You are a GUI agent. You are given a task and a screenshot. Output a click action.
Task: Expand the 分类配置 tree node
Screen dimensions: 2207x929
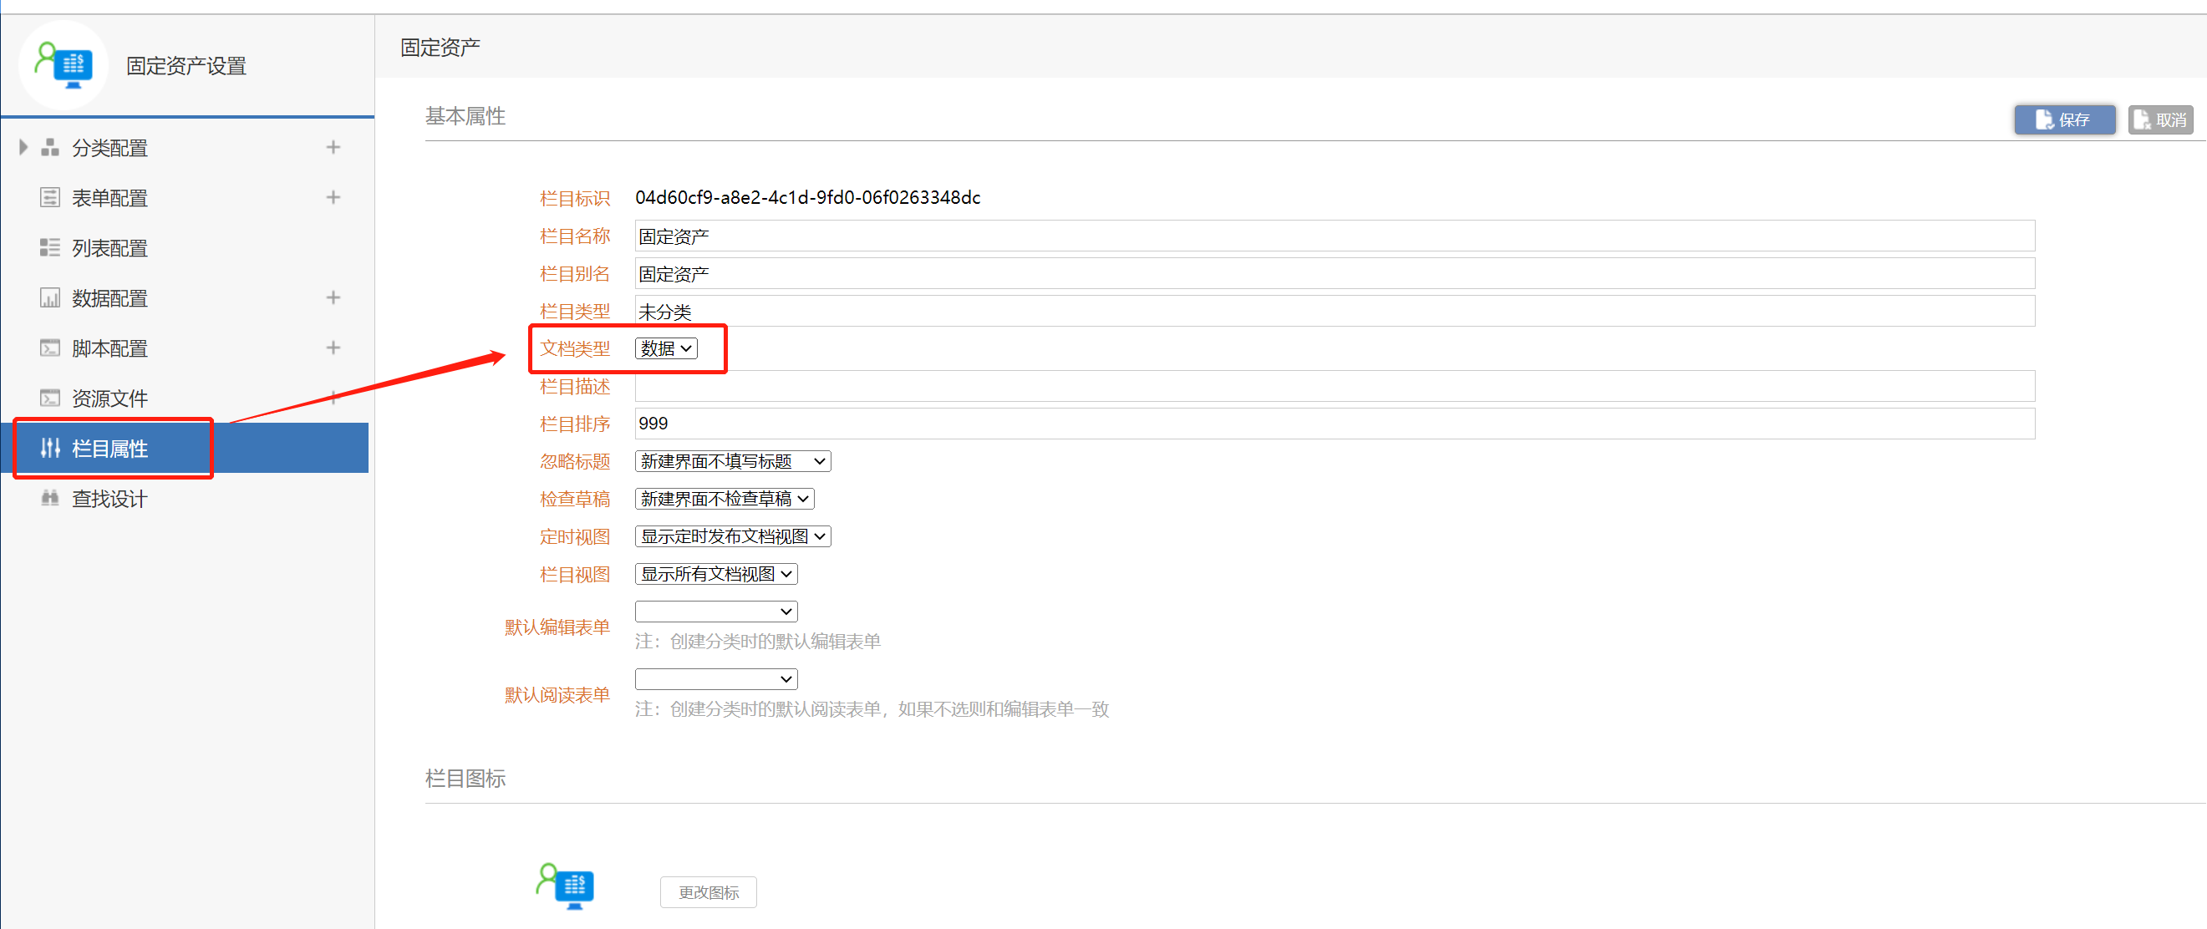click(x=23, y=147)
